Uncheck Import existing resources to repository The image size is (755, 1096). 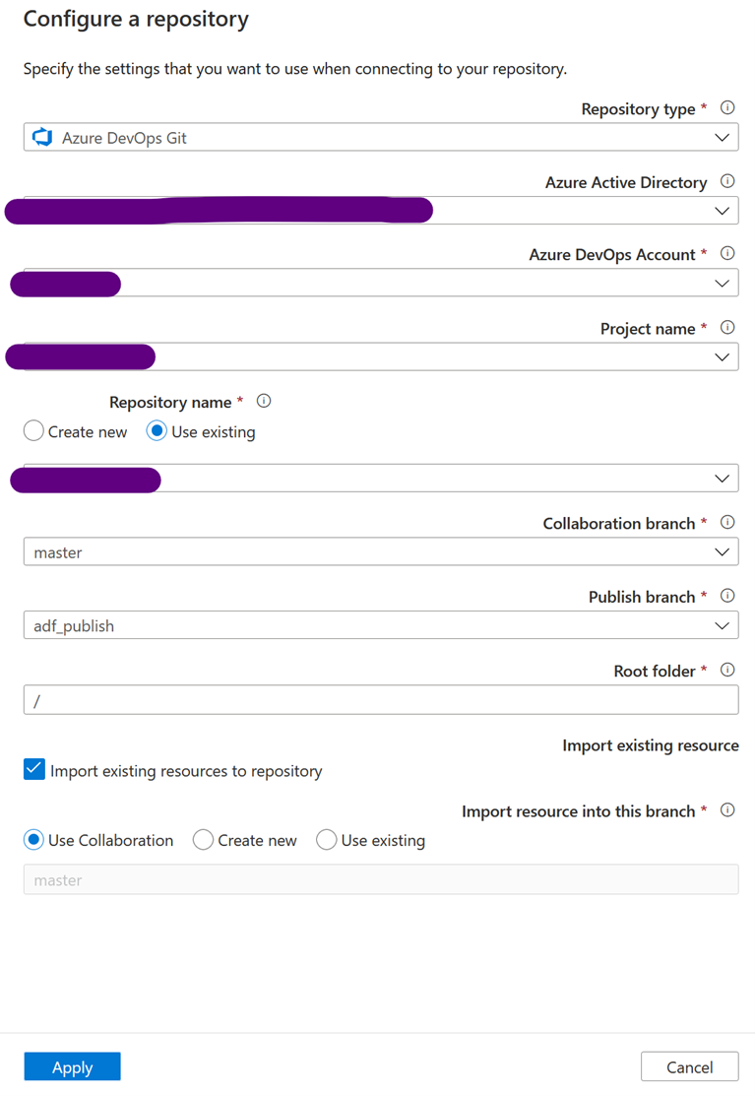pos(33,768)
